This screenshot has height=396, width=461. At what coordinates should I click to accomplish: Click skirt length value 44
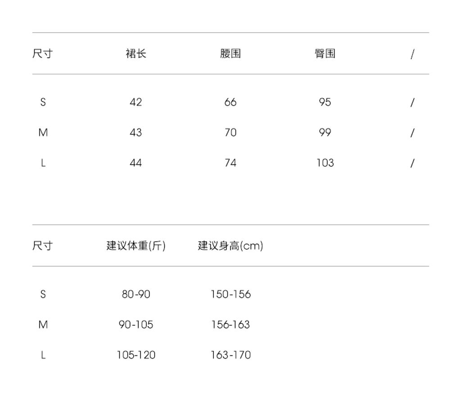pos(136,163)
